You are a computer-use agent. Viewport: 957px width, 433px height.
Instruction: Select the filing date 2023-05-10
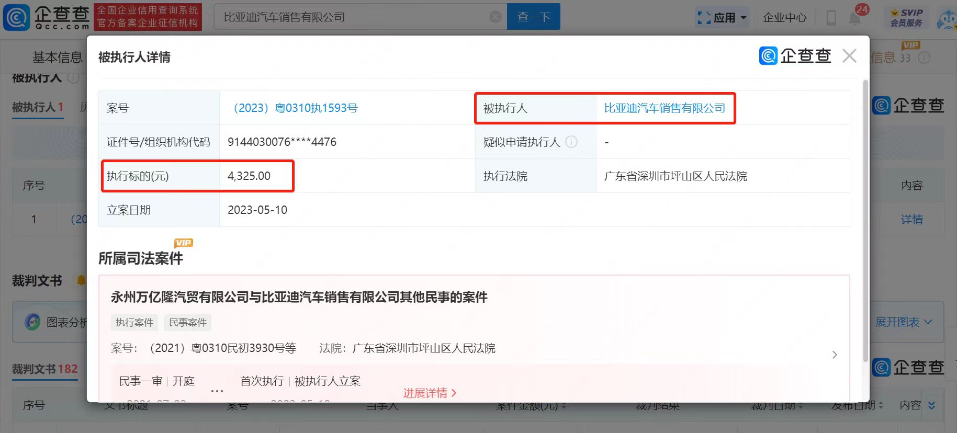tap(257, 210)
